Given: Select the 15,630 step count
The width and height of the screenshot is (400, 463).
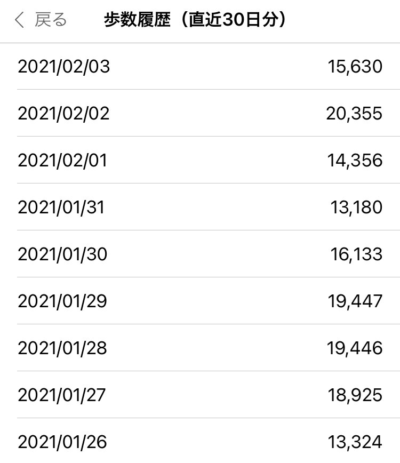Looking at the screenshot, I should pos(355,67).
